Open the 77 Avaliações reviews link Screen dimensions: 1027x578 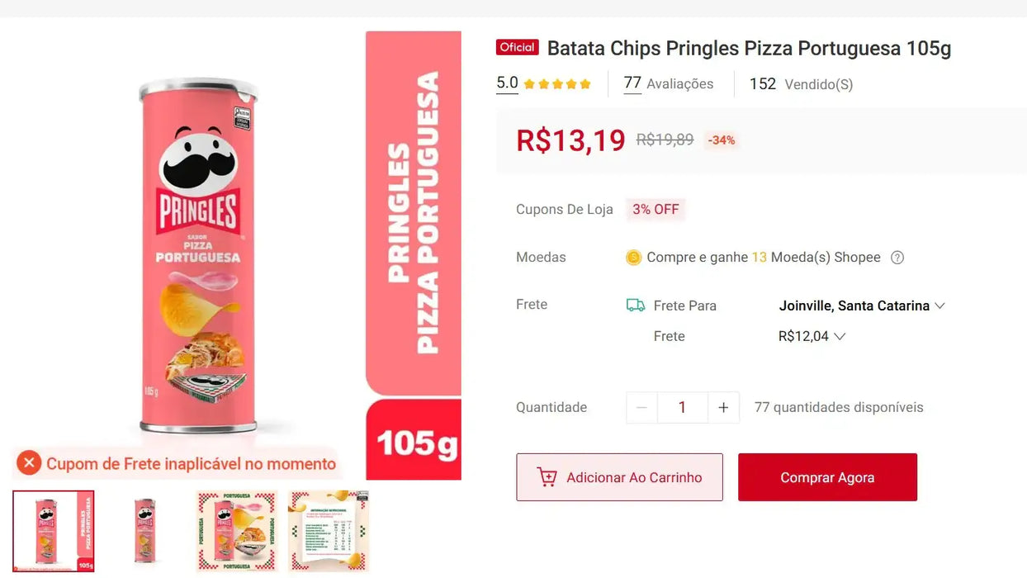click(669, 84)
